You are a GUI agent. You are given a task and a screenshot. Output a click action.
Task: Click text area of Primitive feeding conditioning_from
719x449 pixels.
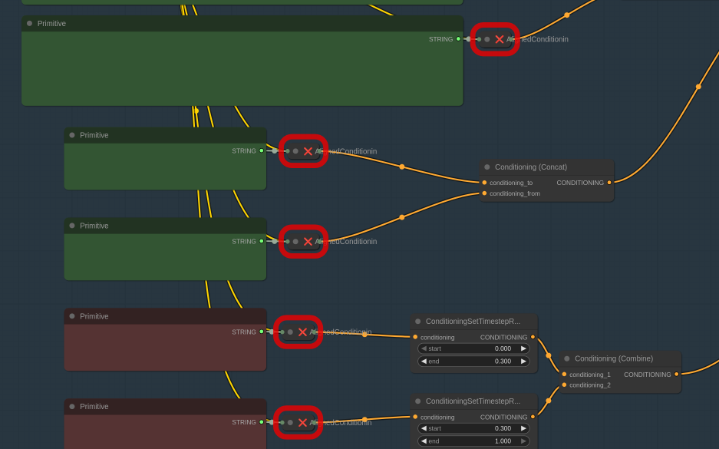point(165,264)
